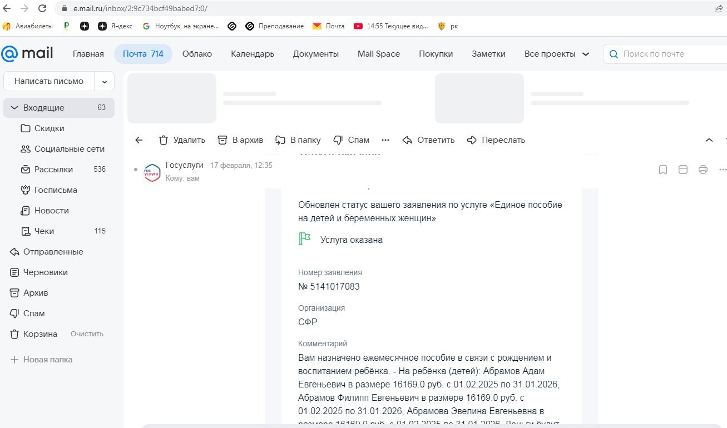Viewport: 727px width, 428px height.
Task: Create a calendar event via the calendar icon
Action: pyautogui.click(x=683, y=169)
